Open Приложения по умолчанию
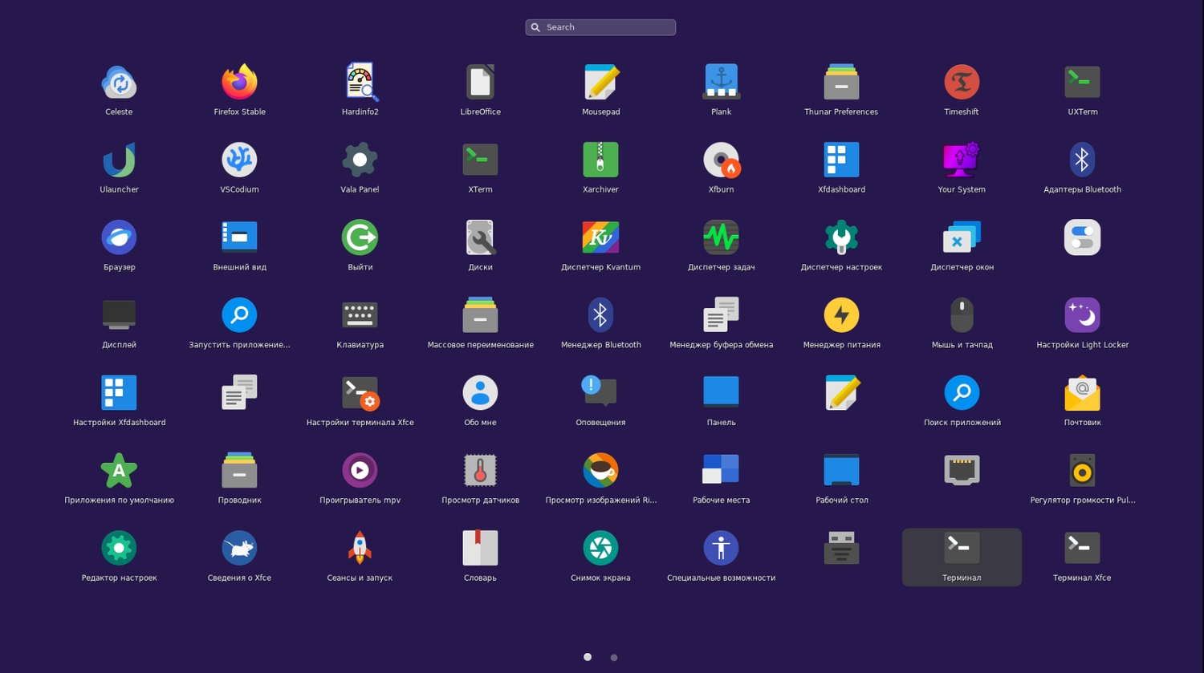The width and height of the screenshot is (1204, 673). coord(119,471)
